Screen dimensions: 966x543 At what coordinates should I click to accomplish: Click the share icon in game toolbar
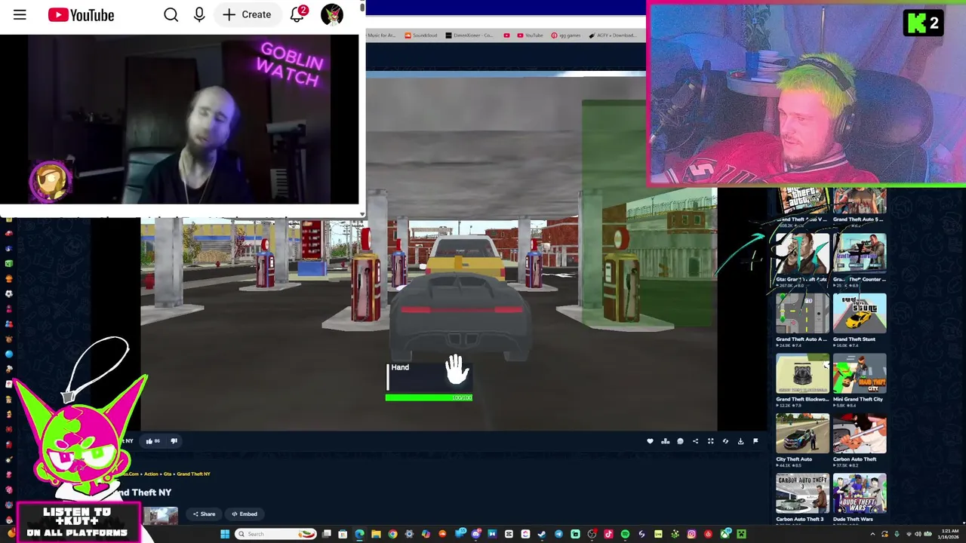[695, 441]
